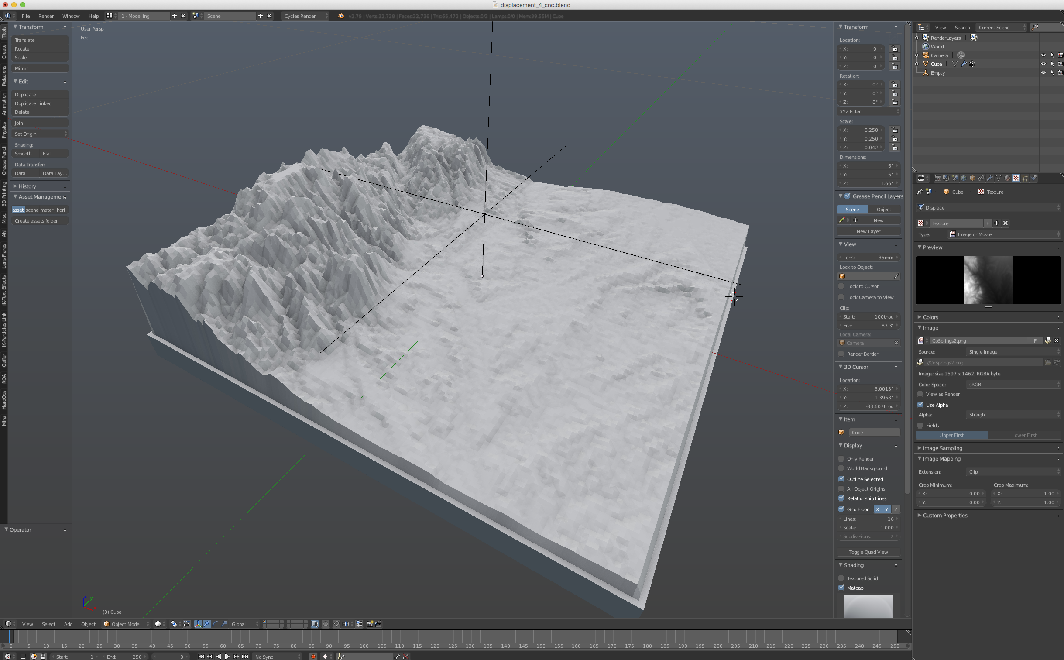Enable the Only Render checkbox
This screenshot has height=660, width=1064.
tap(841, 459)
